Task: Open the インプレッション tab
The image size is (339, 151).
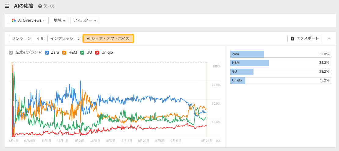Action: [x=65, y=38]
